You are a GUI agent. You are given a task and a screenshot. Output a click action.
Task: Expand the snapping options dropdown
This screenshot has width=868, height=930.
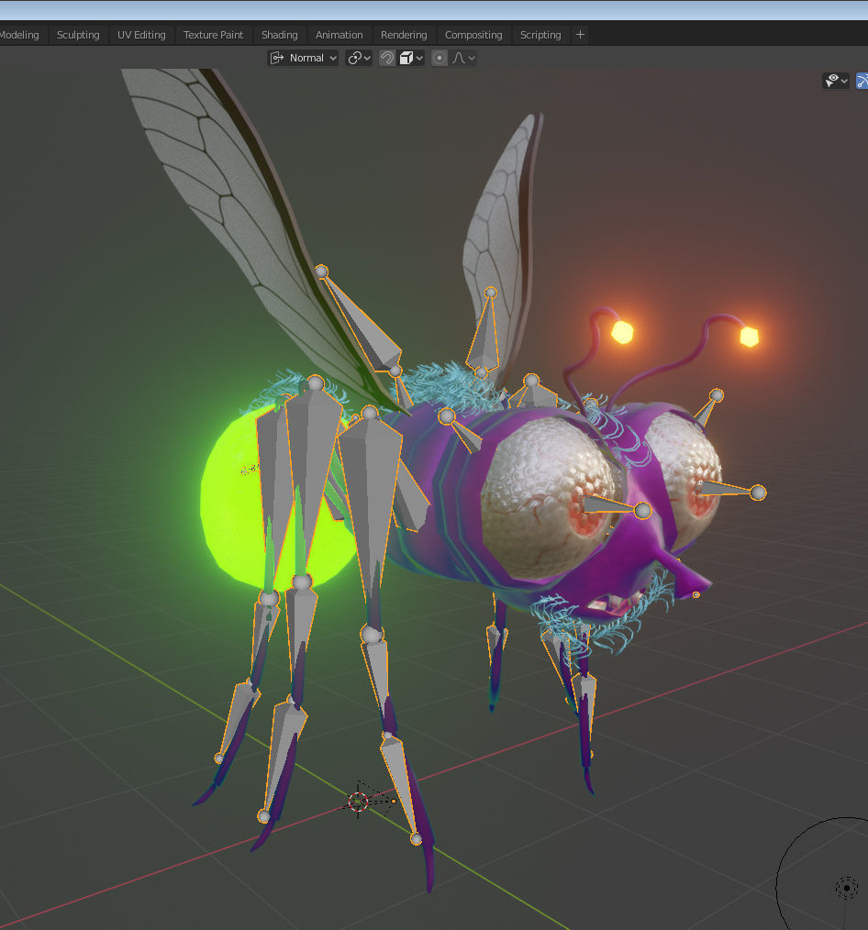click(x=419, y=58)
